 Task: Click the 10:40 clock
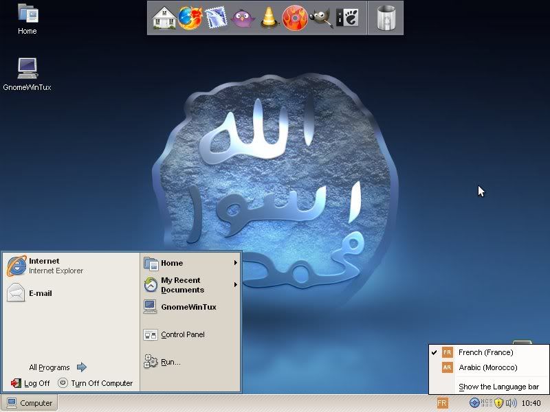coord(531,403)
